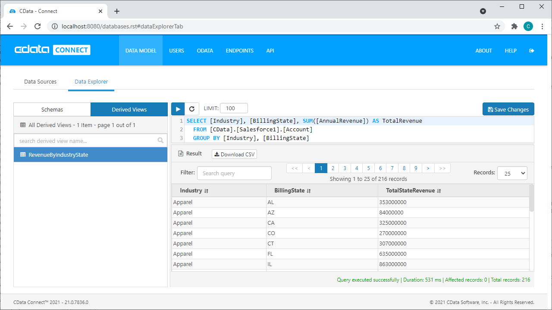Open Chrome three-dot menu

click(542, 26)
